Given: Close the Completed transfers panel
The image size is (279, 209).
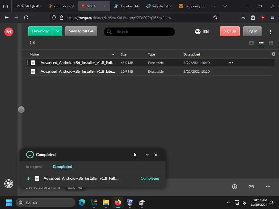Looking at the screenshot, I should (156, 155).
